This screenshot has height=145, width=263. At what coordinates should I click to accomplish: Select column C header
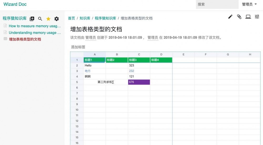point(139,54)
